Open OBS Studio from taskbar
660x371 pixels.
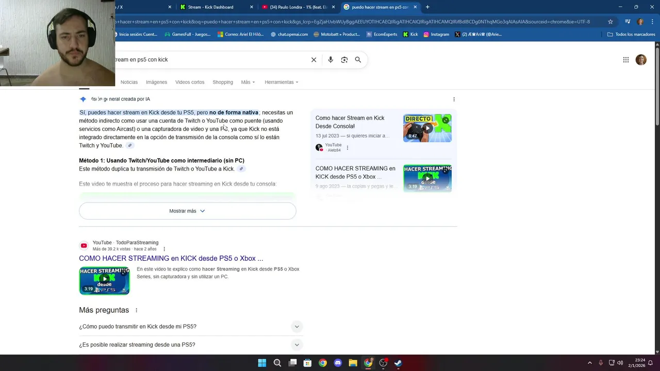(x=383, y=363)
